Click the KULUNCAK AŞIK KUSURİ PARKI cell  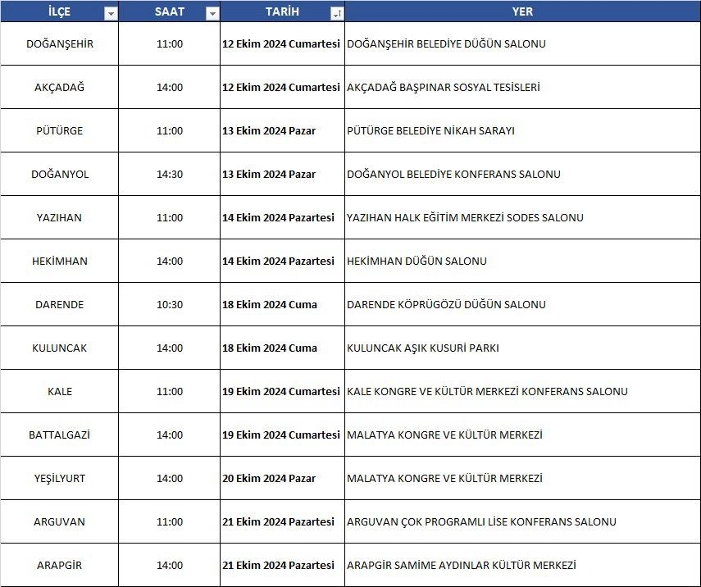[x=423, y=348]
